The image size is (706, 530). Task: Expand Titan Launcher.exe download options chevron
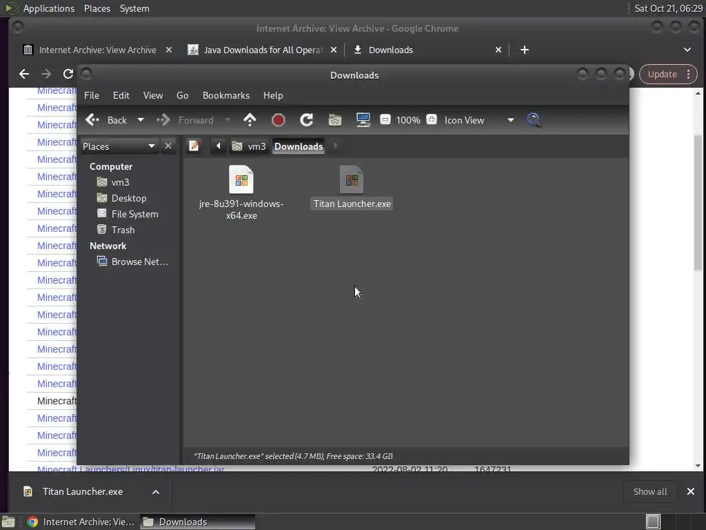tap(156, 491)
